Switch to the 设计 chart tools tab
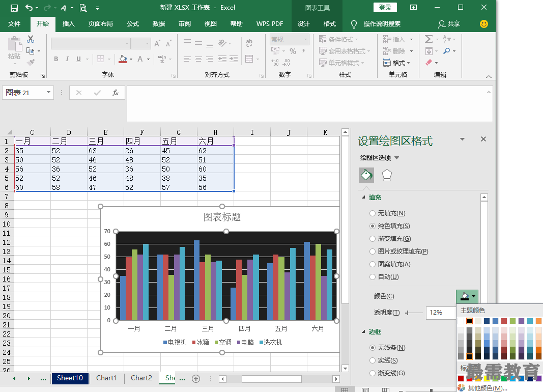 [x=303, y=24]
